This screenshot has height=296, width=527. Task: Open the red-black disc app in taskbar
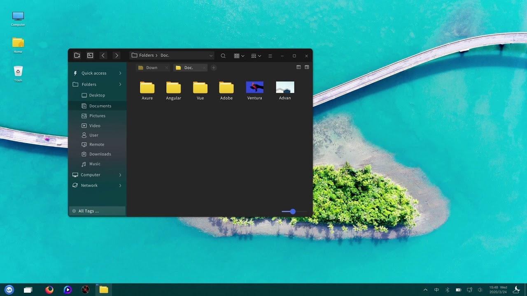85,290
